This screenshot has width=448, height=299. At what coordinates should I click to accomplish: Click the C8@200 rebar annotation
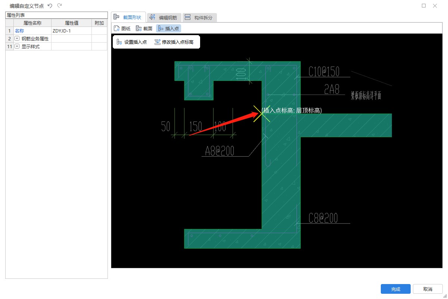(x=323, y=218)
